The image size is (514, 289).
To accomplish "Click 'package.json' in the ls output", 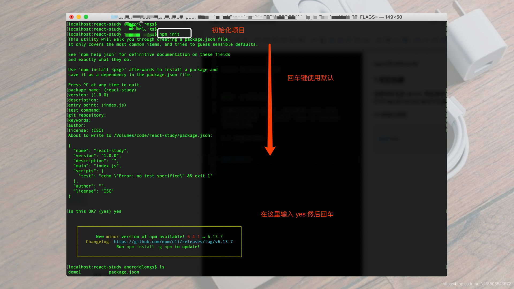I will tap(124, 272).
